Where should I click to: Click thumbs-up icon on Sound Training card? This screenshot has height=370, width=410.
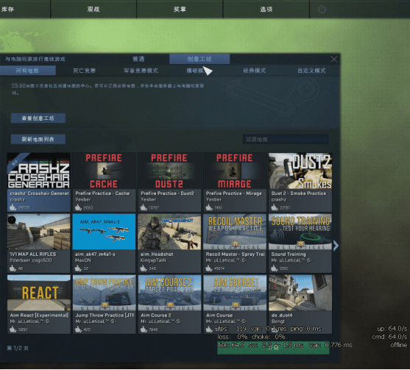coord(275,268)
